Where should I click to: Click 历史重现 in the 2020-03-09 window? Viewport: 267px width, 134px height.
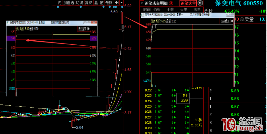click(225, 21)
